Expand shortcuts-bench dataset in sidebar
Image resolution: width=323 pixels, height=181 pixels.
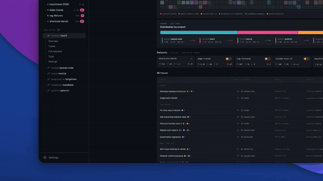45,21
